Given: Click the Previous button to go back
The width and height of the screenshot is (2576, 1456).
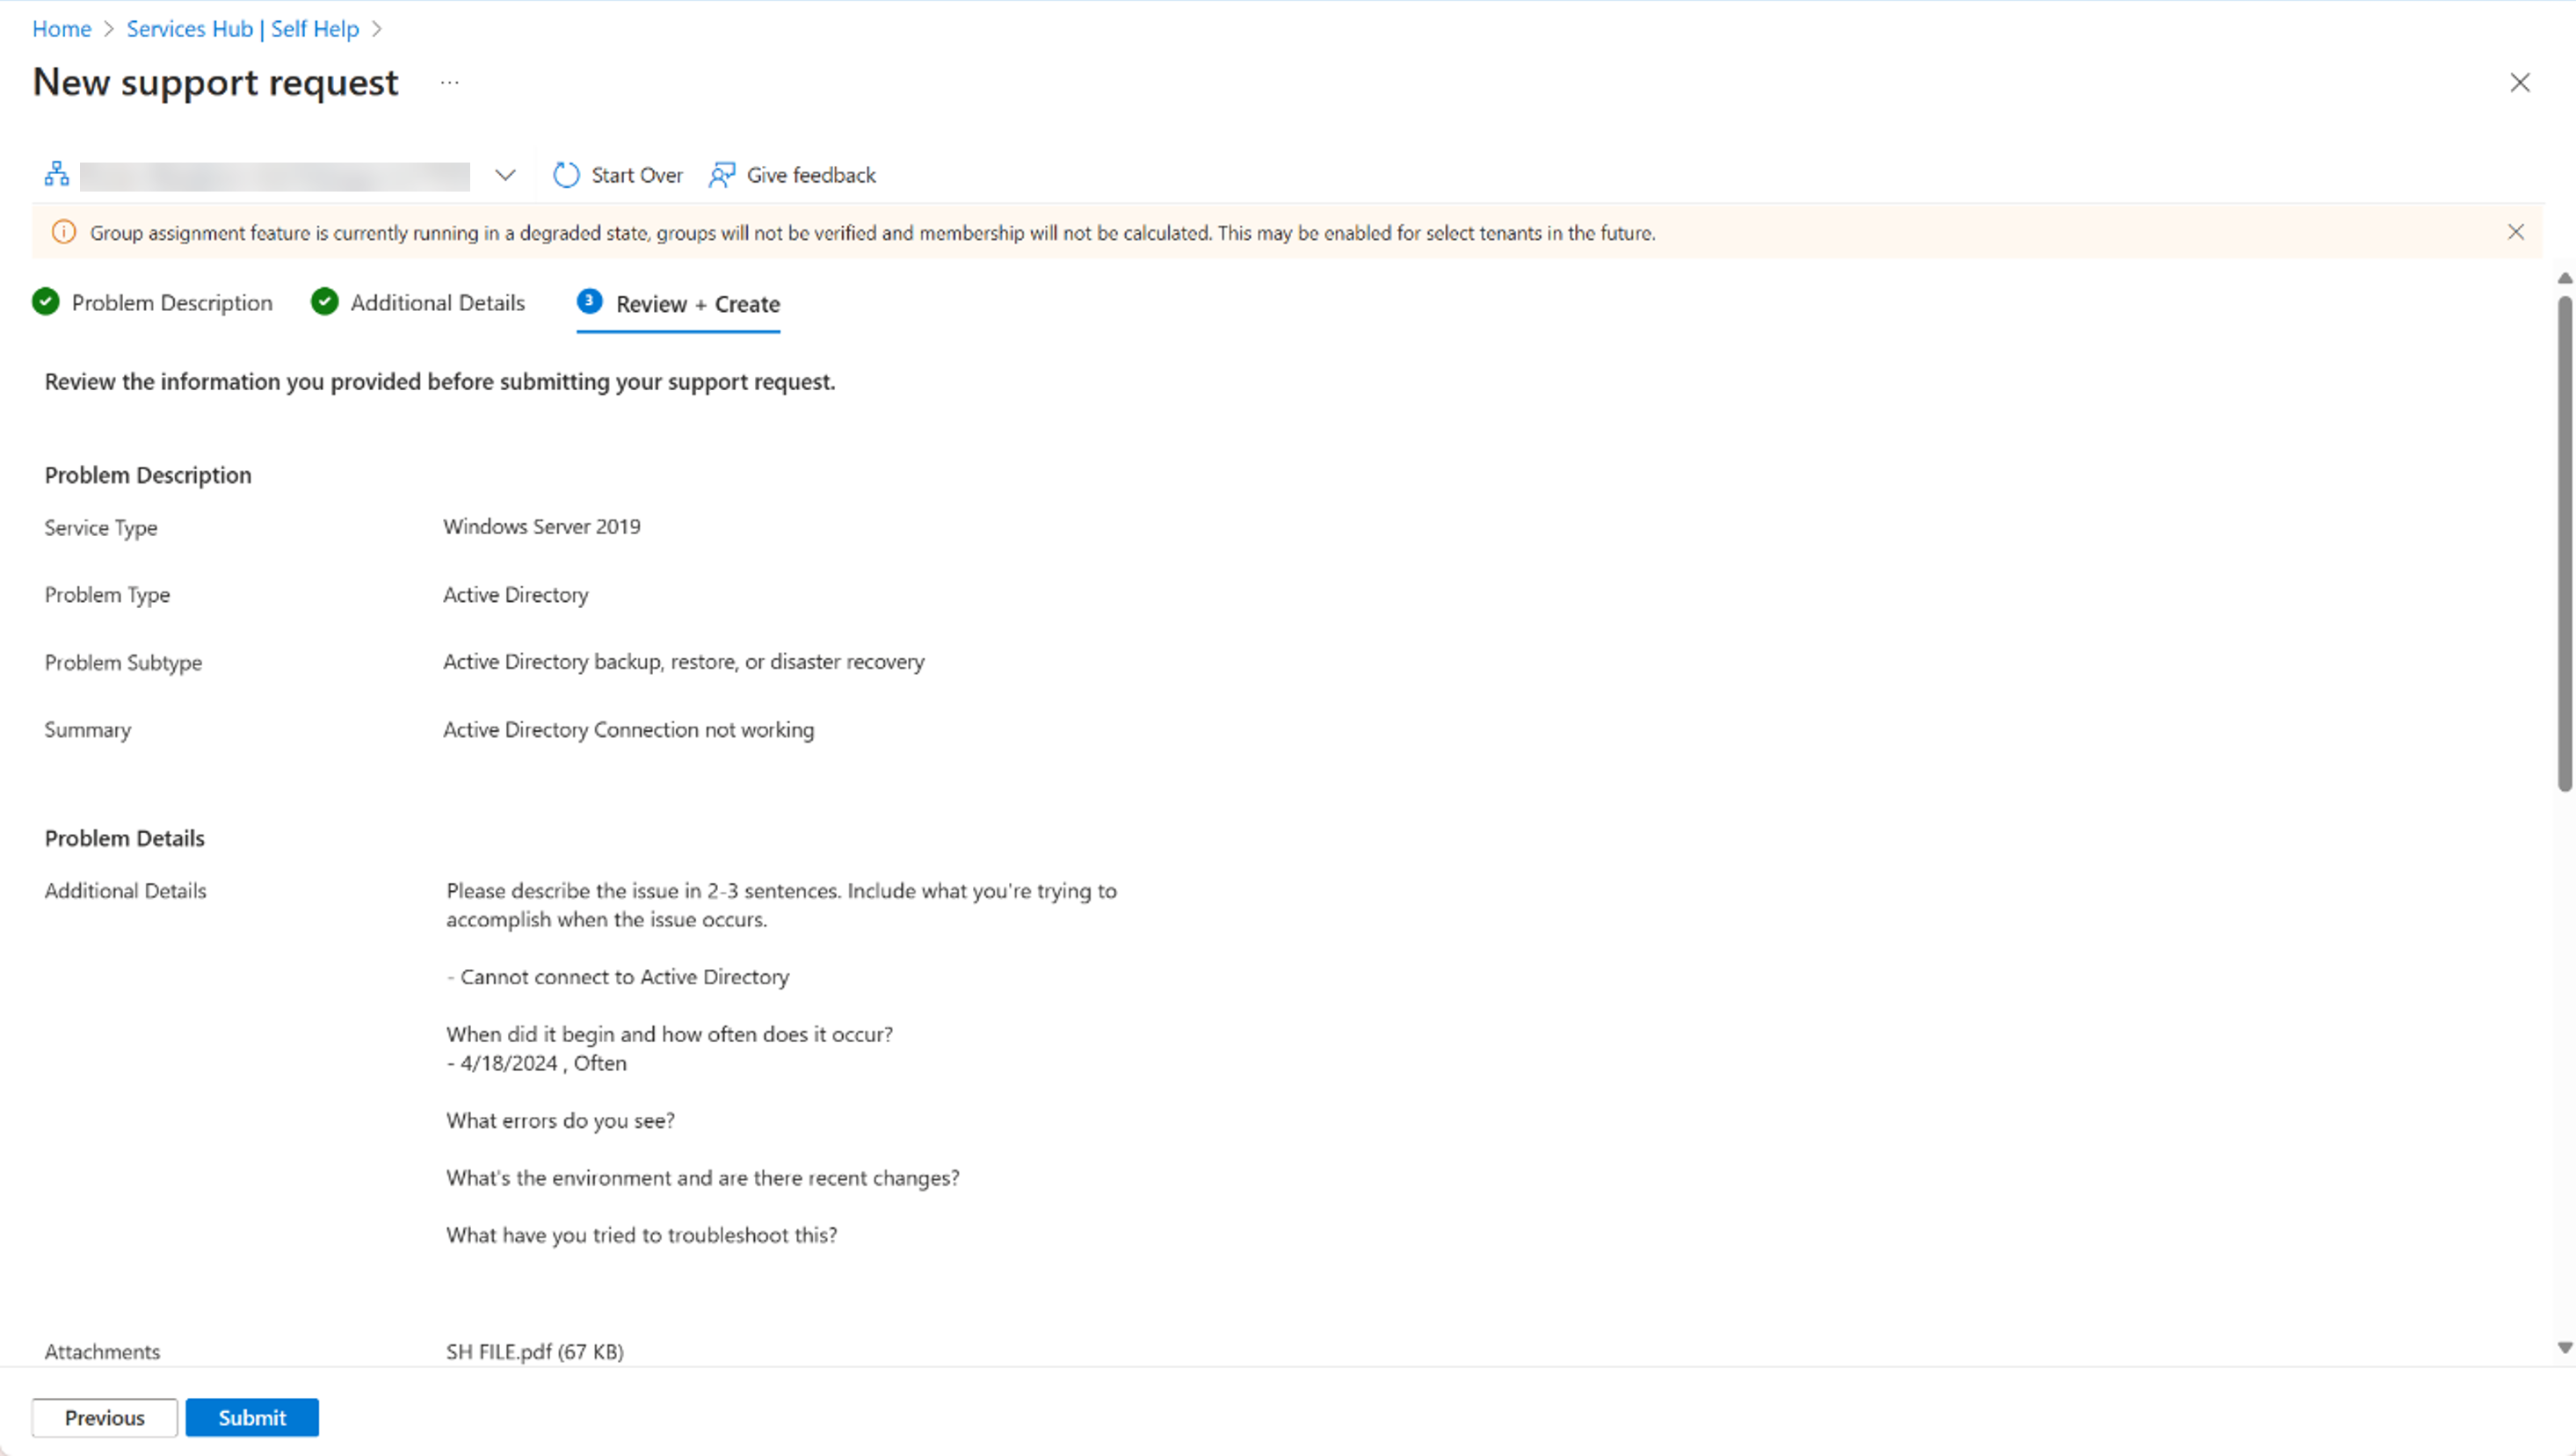Looking at the screenshot, I should [x=105, y=1417].
